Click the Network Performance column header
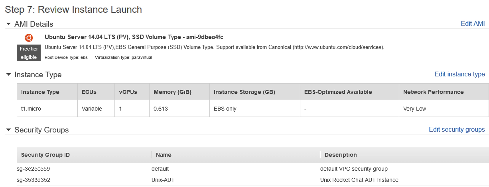The height and width of the screenshot is (187, 489). pos(433,92)
